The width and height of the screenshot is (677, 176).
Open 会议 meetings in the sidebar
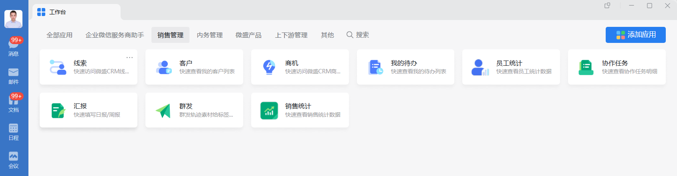pyautogui.click(x=13, y=160)
